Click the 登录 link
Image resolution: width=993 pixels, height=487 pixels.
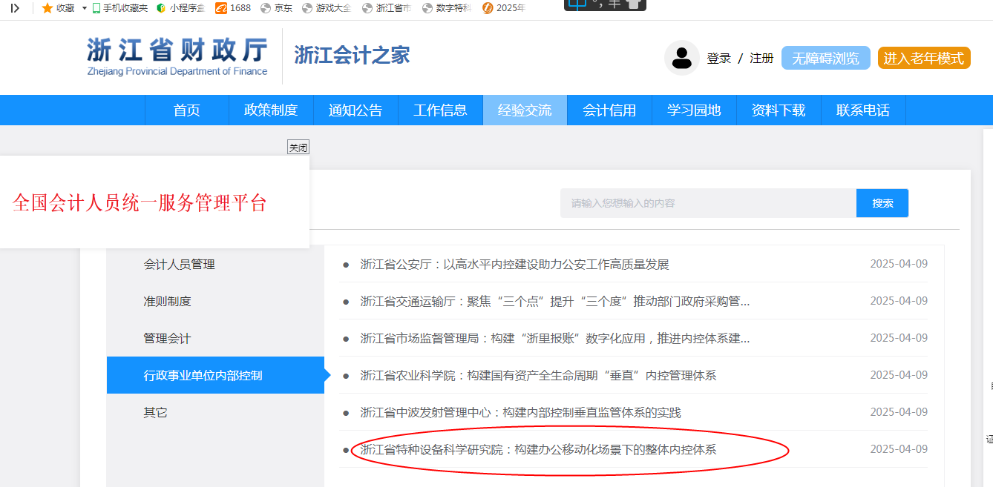[x=718, y=59]
